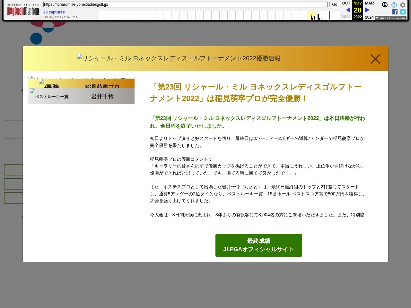
Task: Select OCT month label
Action: 346,3
